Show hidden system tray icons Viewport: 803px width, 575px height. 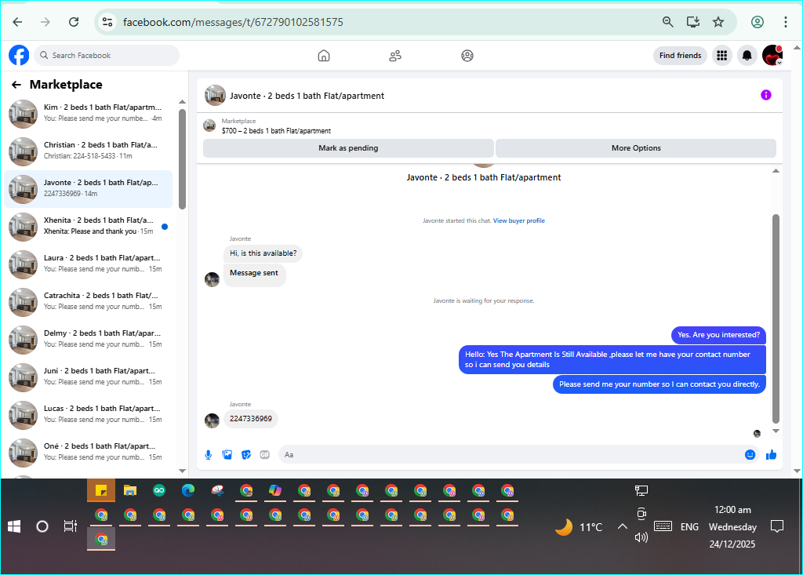click(x=622, y=526)
